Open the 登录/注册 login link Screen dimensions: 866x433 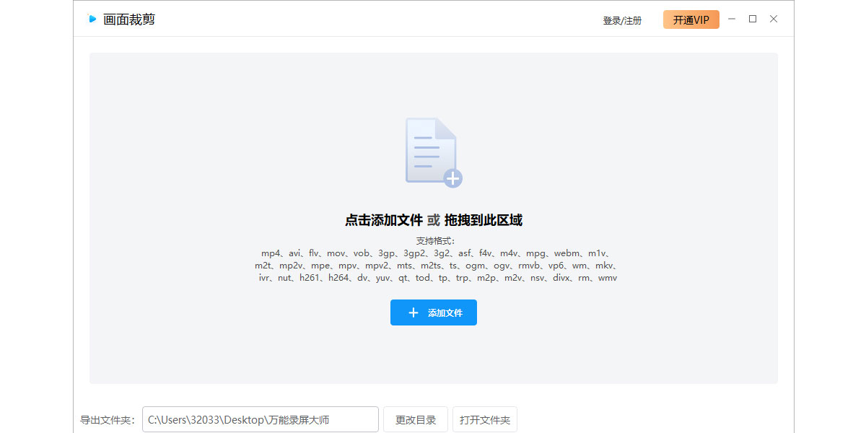click(x=622, y=20)
